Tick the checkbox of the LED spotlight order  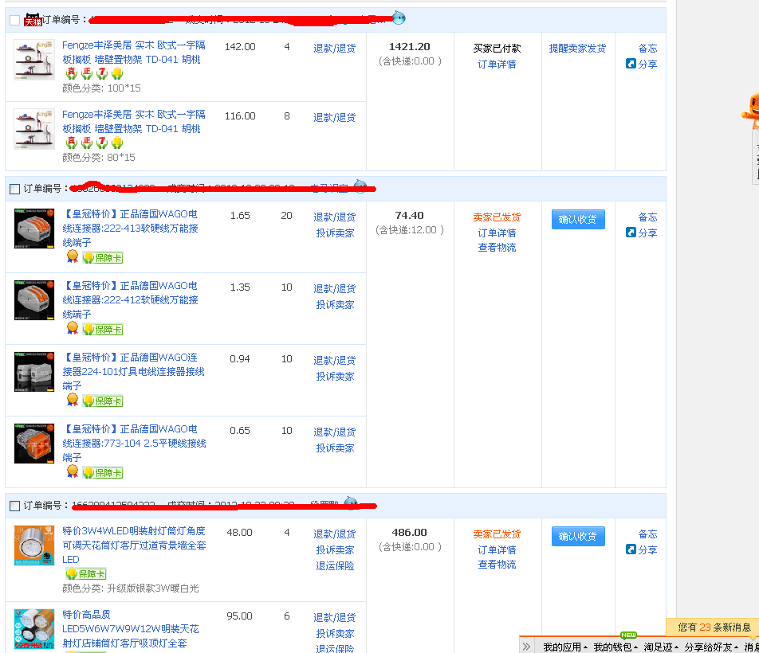[x=15, y=506]
